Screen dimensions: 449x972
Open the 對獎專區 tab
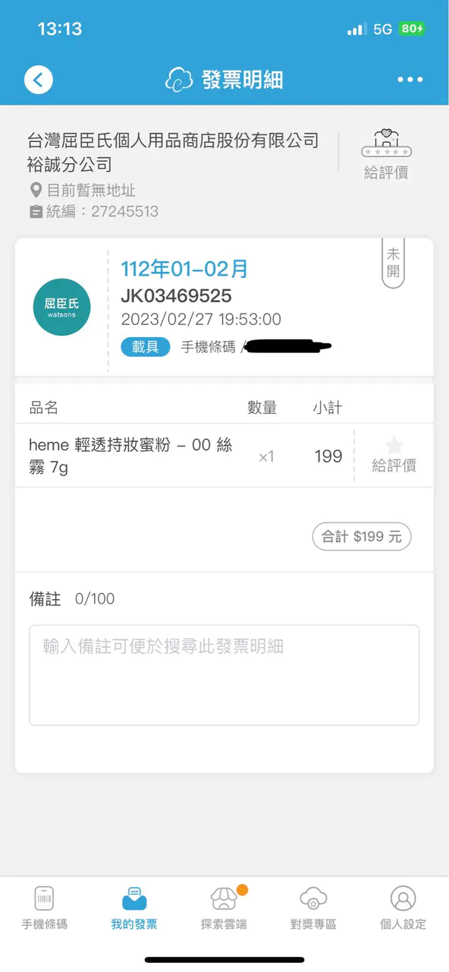tap(313, 907)
